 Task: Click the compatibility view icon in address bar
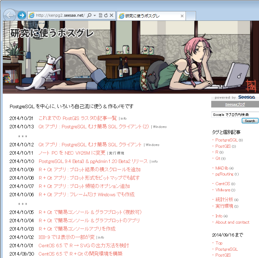coord(100,15)
